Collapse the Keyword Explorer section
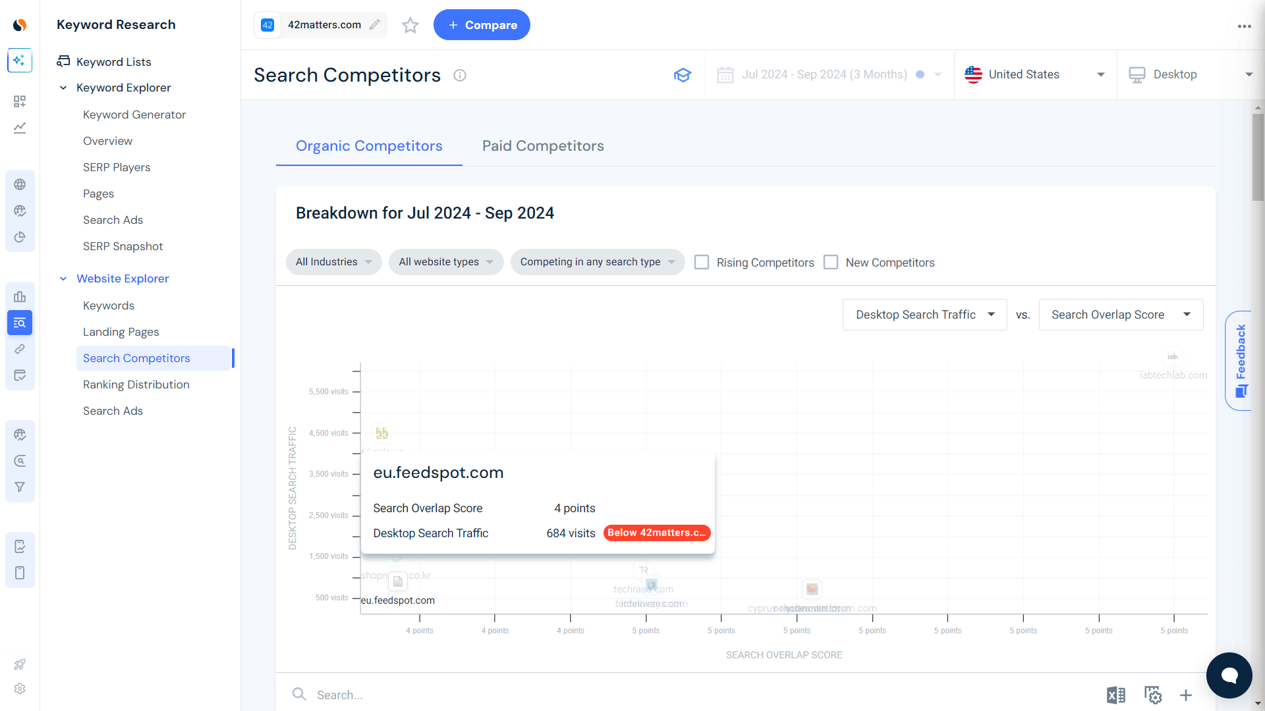The height and width of the screenshot is (711, 1265). (63, 88)
